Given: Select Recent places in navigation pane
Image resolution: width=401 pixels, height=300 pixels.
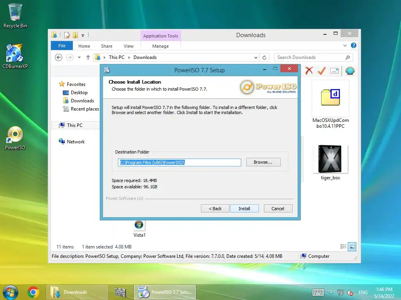Looking at the screenshot, I should pyautogui.click(x=85, y=109).
